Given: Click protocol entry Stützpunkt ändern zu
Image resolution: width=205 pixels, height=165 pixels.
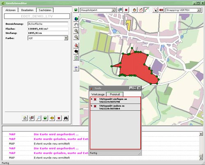Looking at the screenshot, I should (x=115, y=107).
